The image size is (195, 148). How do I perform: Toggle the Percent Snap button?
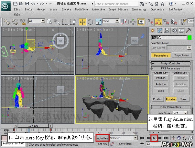pos(166,22)
